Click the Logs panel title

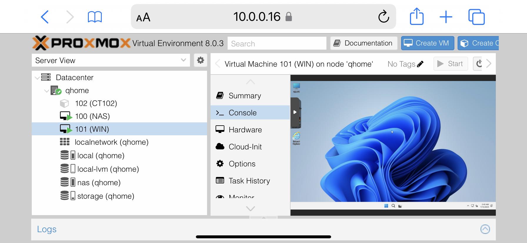[x=47, y=229]
